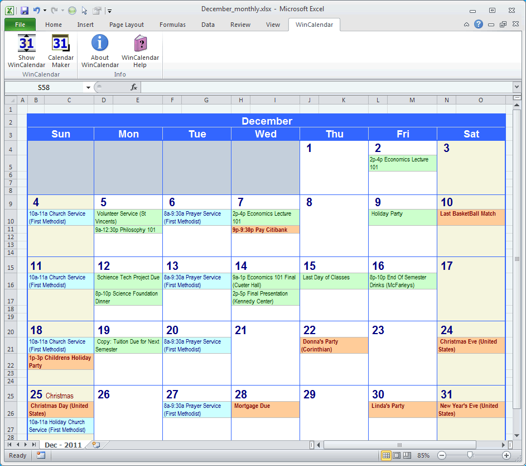Click the zoom slider handle in the status bar
This screenshot has width=526, height=466.
point(470,455)
